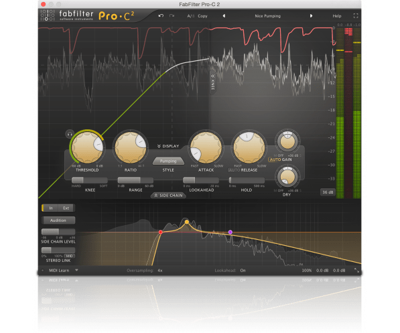Click the resize interface arrows icon
This screenshot has width=400, height=333.
pos(356,271)
